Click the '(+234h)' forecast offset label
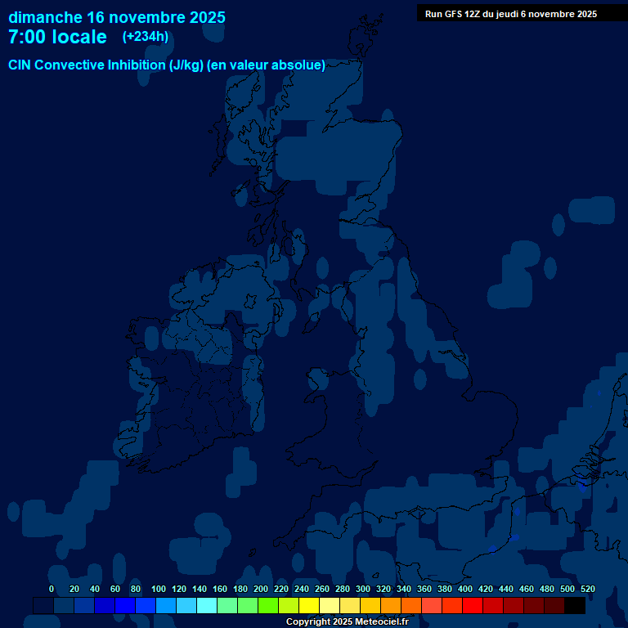The width and height of the screenshot is (628, 628). pos(146,37)
